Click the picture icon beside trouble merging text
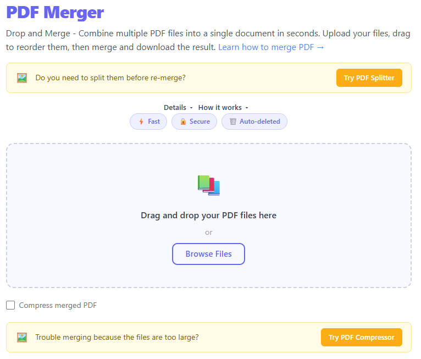Image resolution: width=421 pixels, height=359 pixels. pyautogui.click(x=22, y=338)
